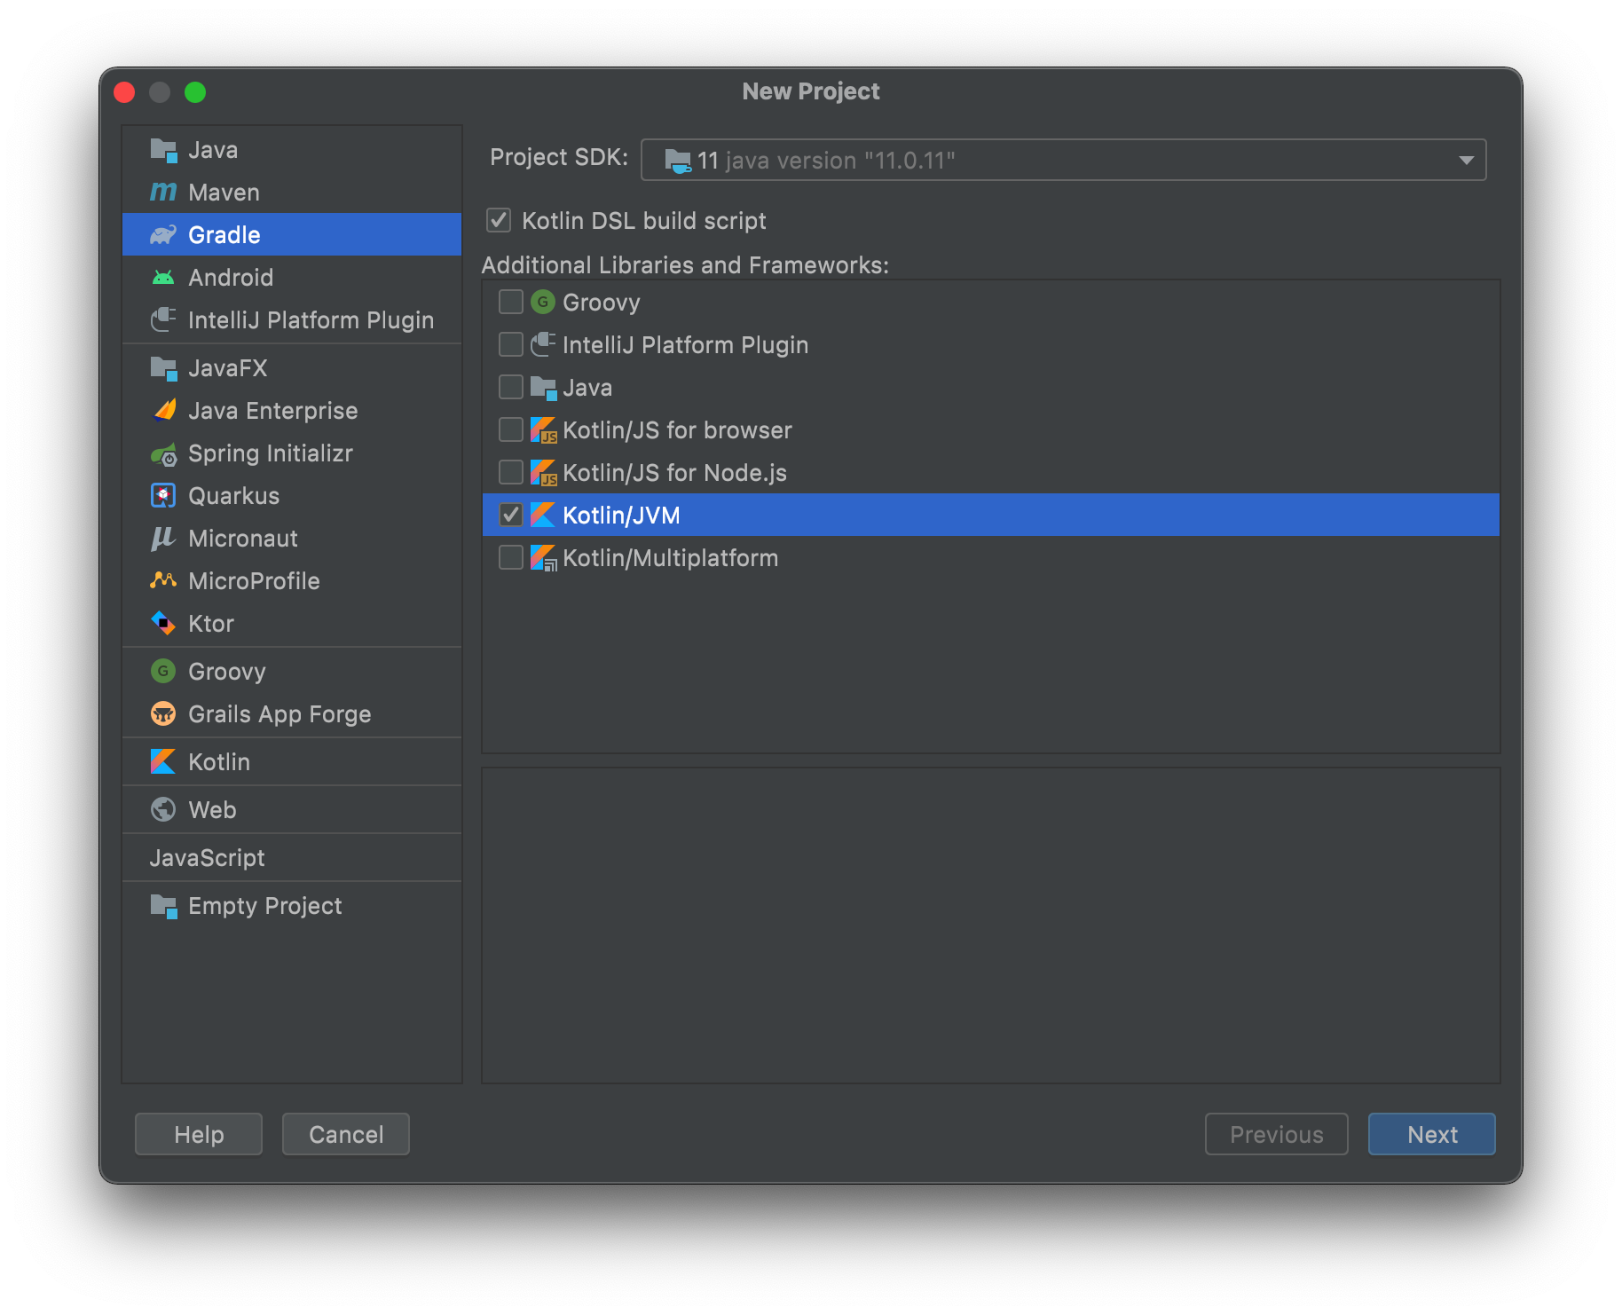Click the Groovy icon in sidebar
Viewport: 1622px width, 1315px height.
tap(163, 671)
